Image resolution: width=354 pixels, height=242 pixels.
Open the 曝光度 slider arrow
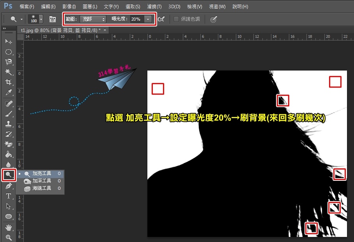pos(148,19)
